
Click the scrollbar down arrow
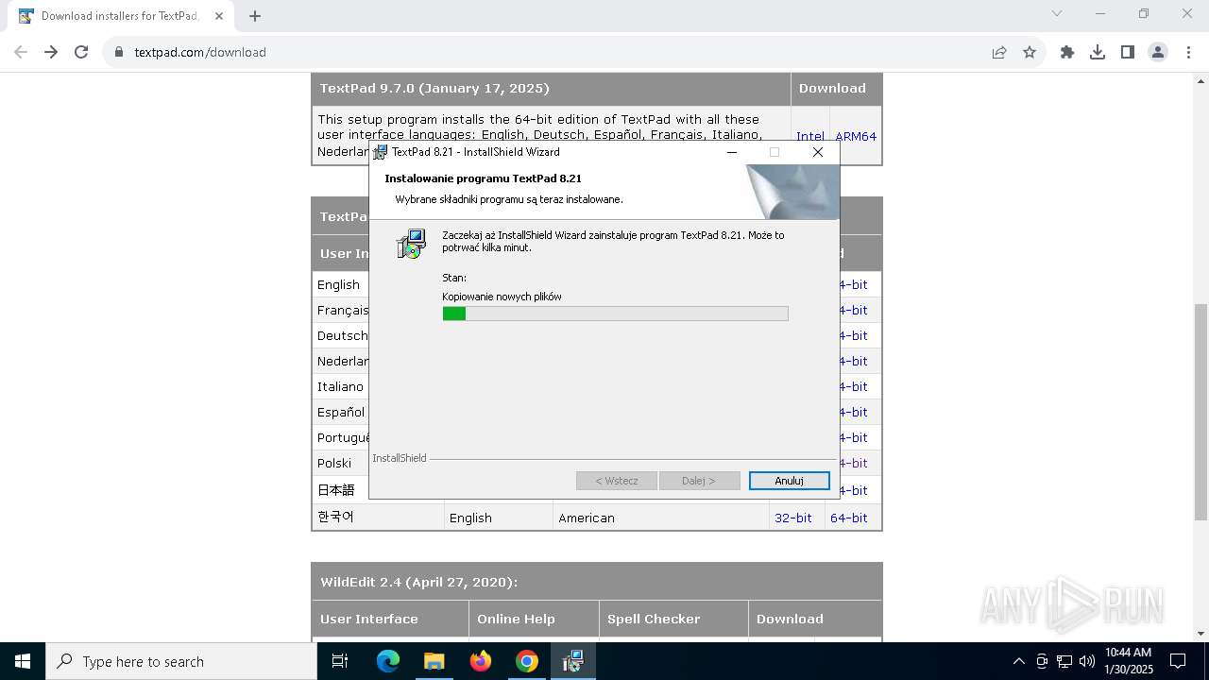(1200, 634)
